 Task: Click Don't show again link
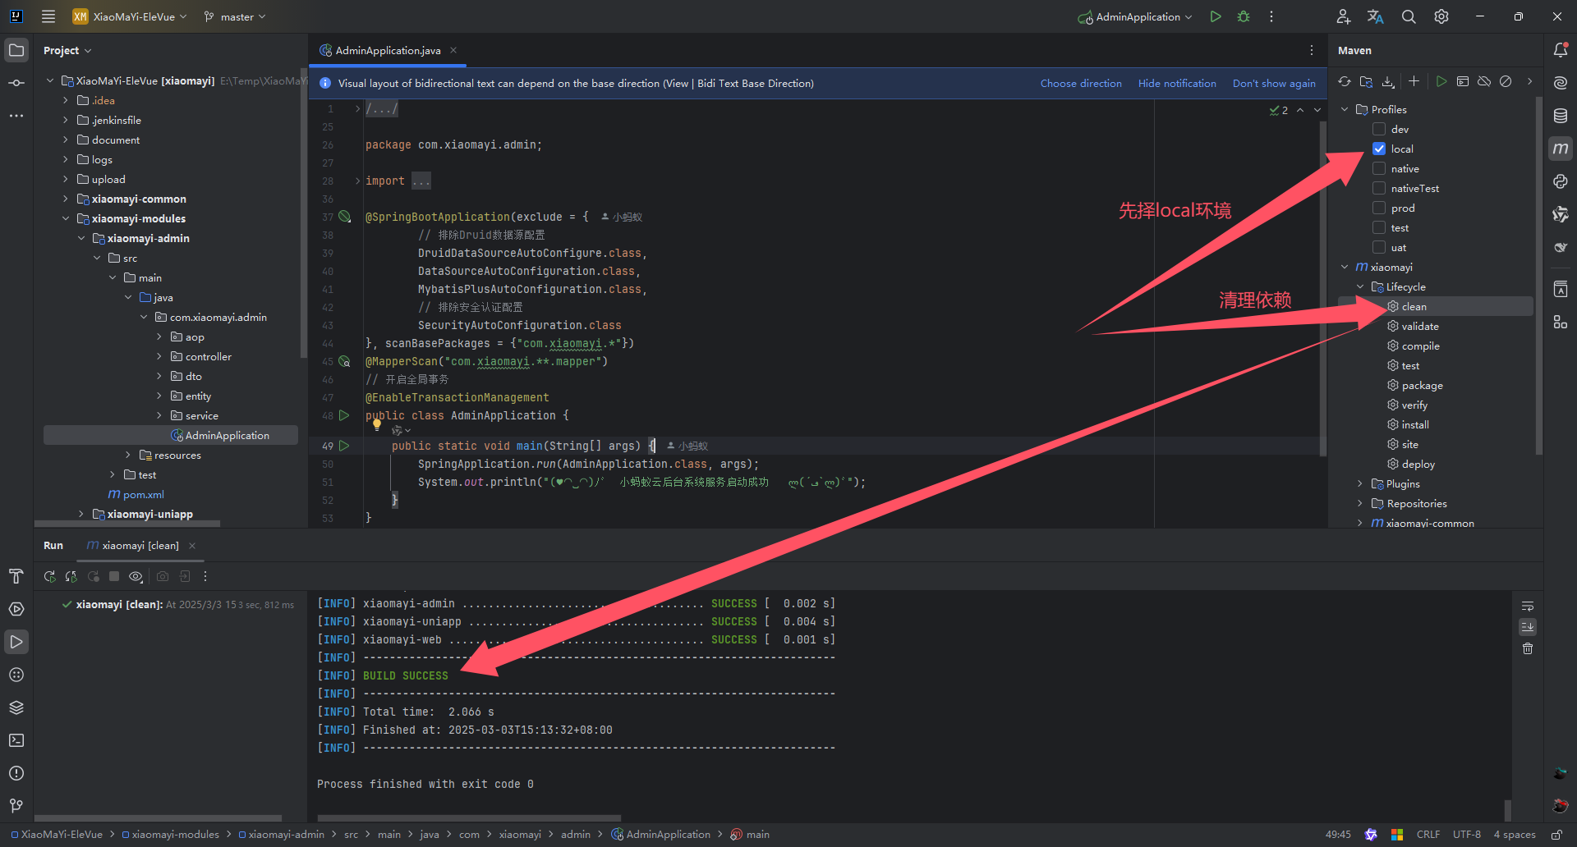pos(1274,83)
